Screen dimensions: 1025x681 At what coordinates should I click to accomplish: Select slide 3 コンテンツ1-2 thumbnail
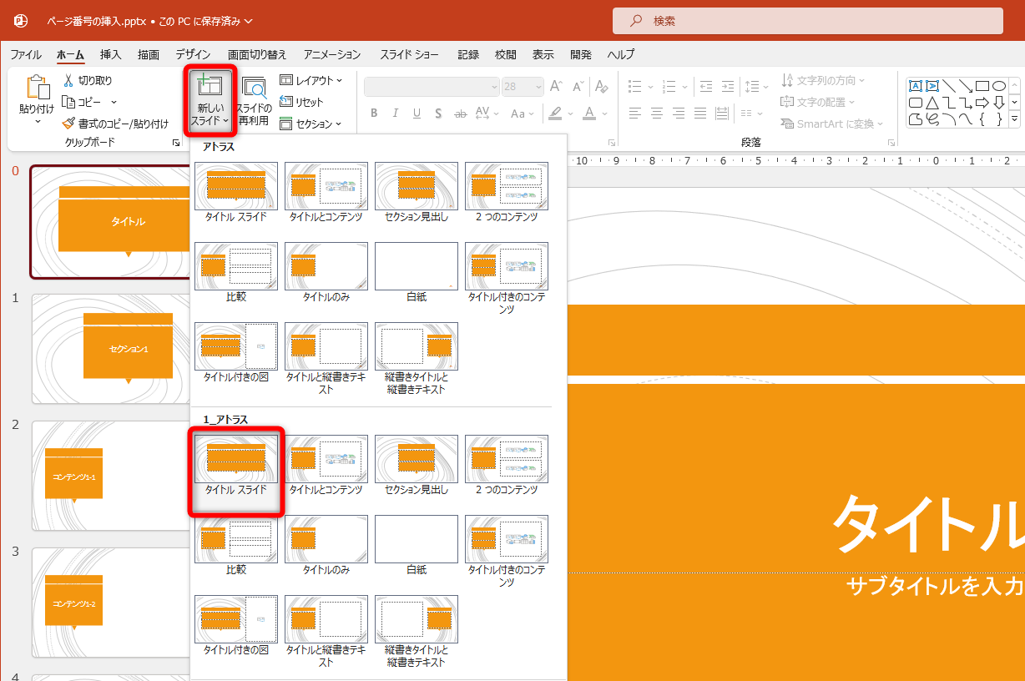[111, 603]
